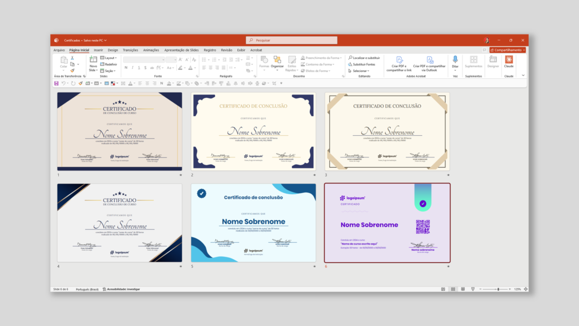Toggle align text left
This screenshot has height=326, width=579.
coord(204,68)
